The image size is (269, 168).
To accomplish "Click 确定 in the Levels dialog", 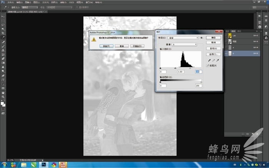I will click(x=213, y=38).
